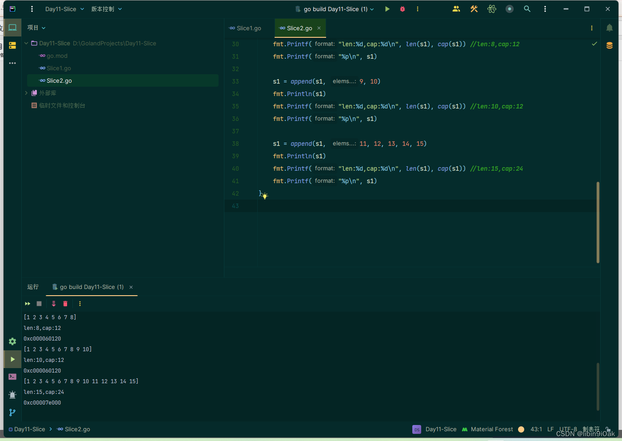Click Day11-Slice breadcrumb in status bar
This screenshot has width=622, height=441.
(x=27, y=429)
